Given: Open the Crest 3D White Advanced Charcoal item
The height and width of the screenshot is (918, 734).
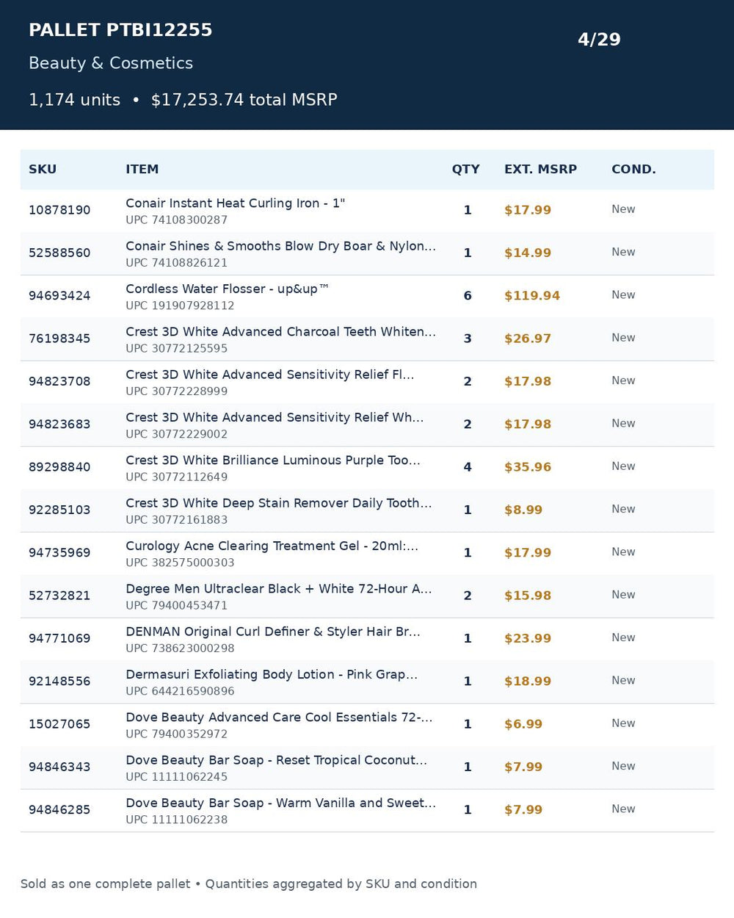Looking at the screenshot, I should click(x=280, y=331).
